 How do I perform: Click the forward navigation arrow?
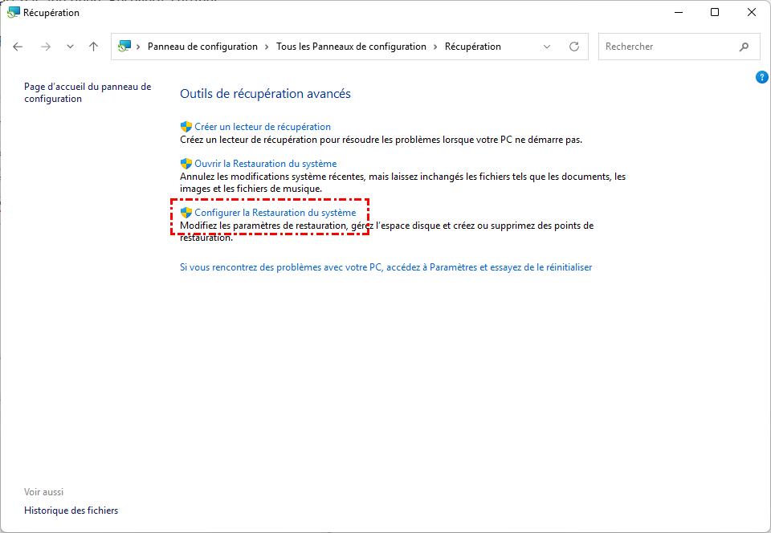click(46, 47)
